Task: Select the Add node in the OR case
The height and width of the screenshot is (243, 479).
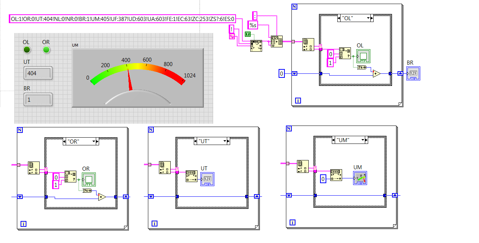Action: click(102, 197)
